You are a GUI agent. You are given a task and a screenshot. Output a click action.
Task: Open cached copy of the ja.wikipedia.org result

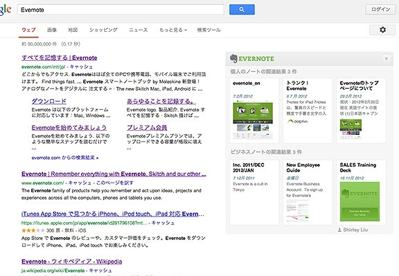pos(100,270)
